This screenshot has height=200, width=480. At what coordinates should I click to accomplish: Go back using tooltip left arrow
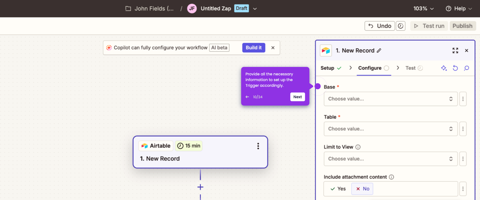coord(247,97)
